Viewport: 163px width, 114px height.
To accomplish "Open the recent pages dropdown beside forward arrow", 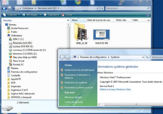I will point(13,8).
